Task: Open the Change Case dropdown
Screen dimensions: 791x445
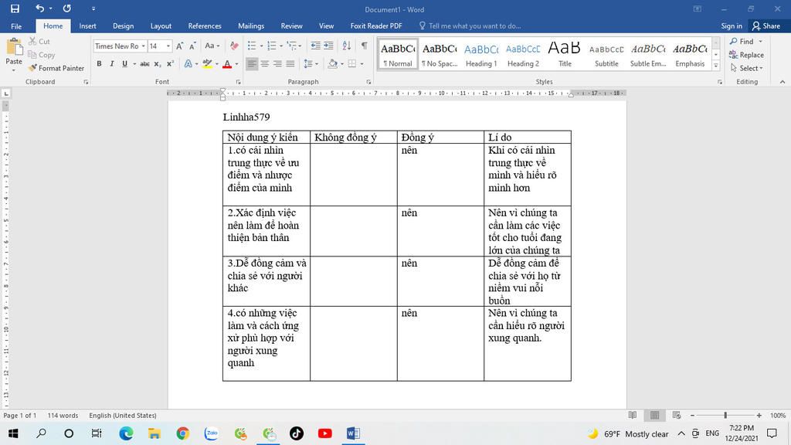Action: coord(212,46)
